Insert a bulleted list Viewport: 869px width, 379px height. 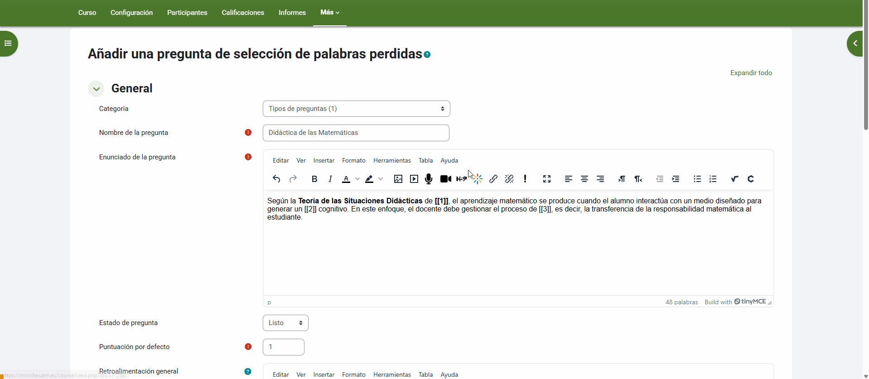[x=697, y=179]
